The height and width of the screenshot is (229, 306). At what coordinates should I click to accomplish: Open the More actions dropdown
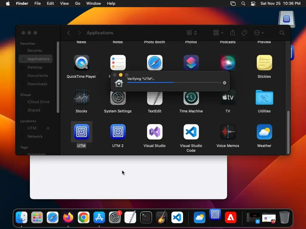(x=259, y=33)
